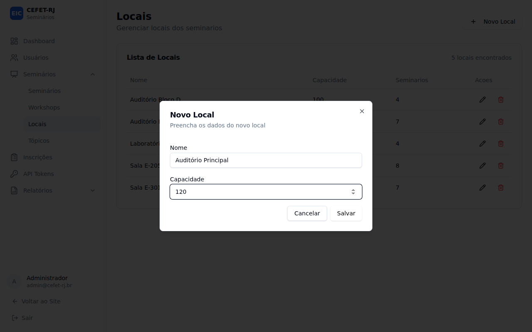
Task: Edit the row with 7 seminarios, second row
Action: click(x=483, y=122)
